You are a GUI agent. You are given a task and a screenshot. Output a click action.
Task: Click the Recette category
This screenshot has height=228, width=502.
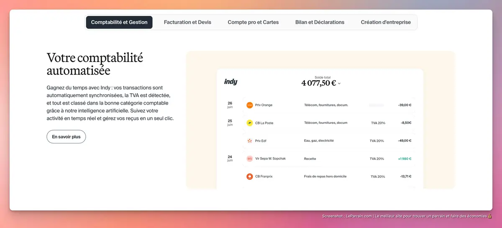pos(310,159)
